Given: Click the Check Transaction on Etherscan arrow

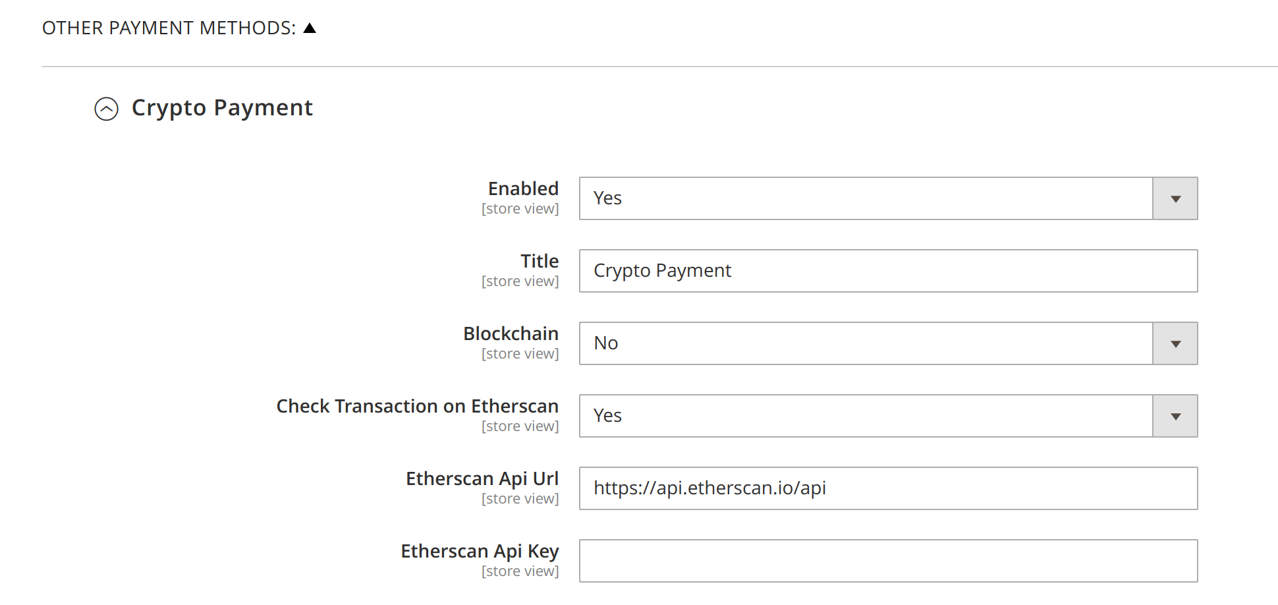Looking at the screenshot, I should pyautogui.click(x=1175, y=416).
